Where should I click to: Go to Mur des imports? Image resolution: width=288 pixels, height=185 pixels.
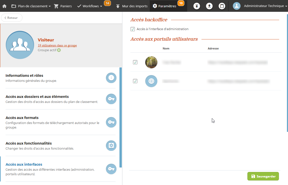point(132,6)
